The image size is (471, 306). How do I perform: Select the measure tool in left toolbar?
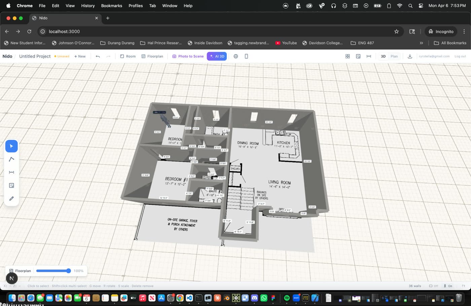pyautogui.click(x=11, y=172)
